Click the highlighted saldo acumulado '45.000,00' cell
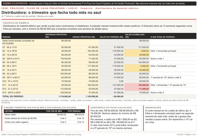198x137 pixels. [137, 55]
